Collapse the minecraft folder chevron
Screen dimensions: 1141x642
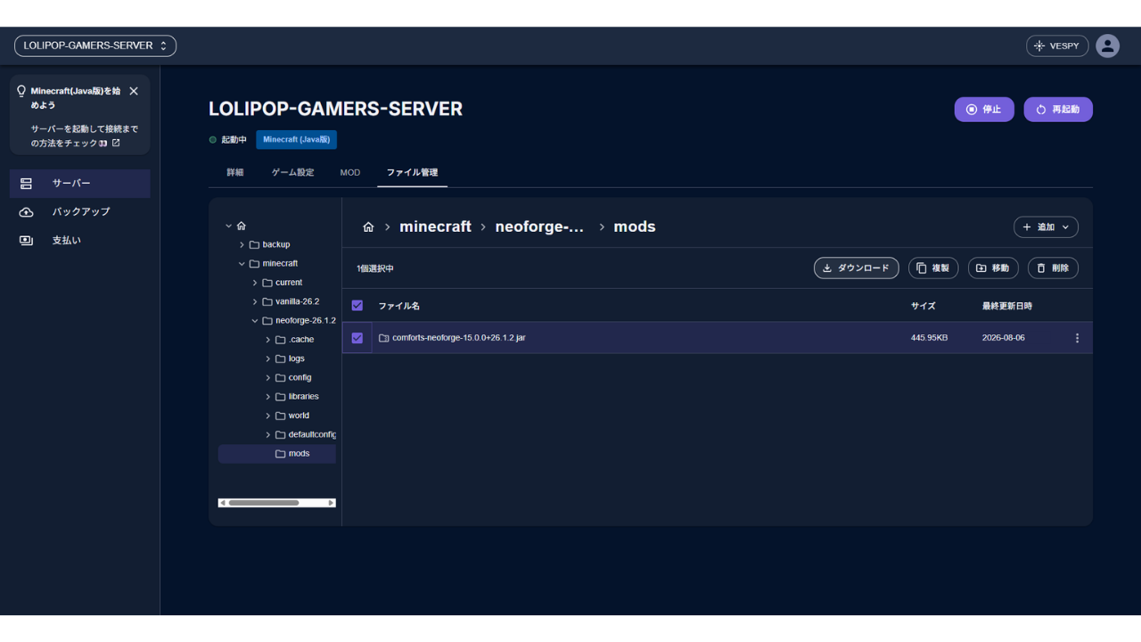(x=242, y=264)
